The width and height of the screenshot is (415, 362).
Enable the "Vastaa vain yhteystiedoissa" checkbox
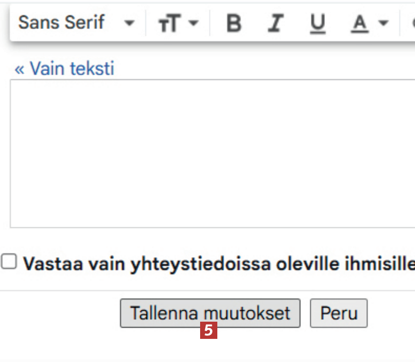pyautogui.click(x=8, y=262)
